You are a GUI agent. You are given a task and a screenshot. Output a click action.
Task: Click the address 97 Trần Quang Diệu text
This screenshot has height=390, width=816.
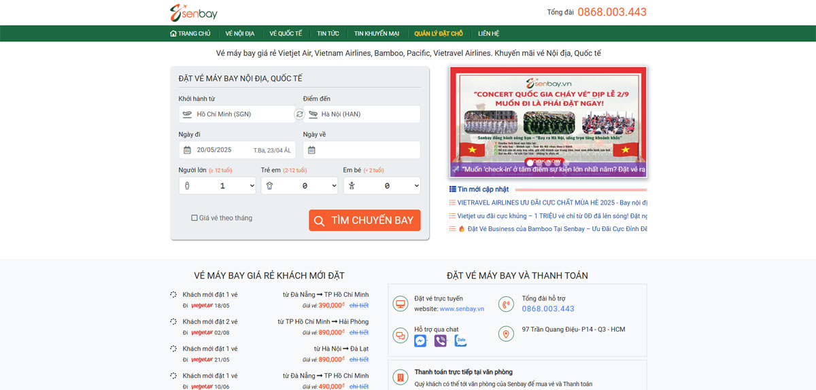573,330
